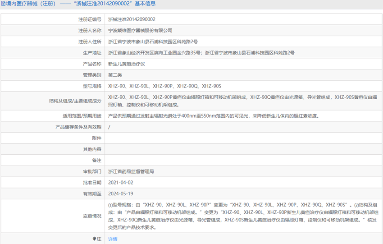
Task: Click the 生产地址 label
Action: pos(92,53)
